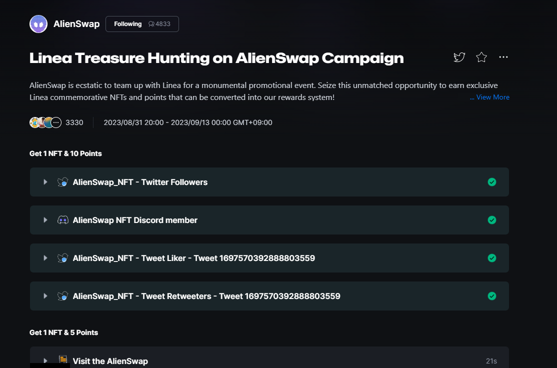Click Tweet Liker task label text
Viewport: 557px width, 368px height.
coord(193,258)
